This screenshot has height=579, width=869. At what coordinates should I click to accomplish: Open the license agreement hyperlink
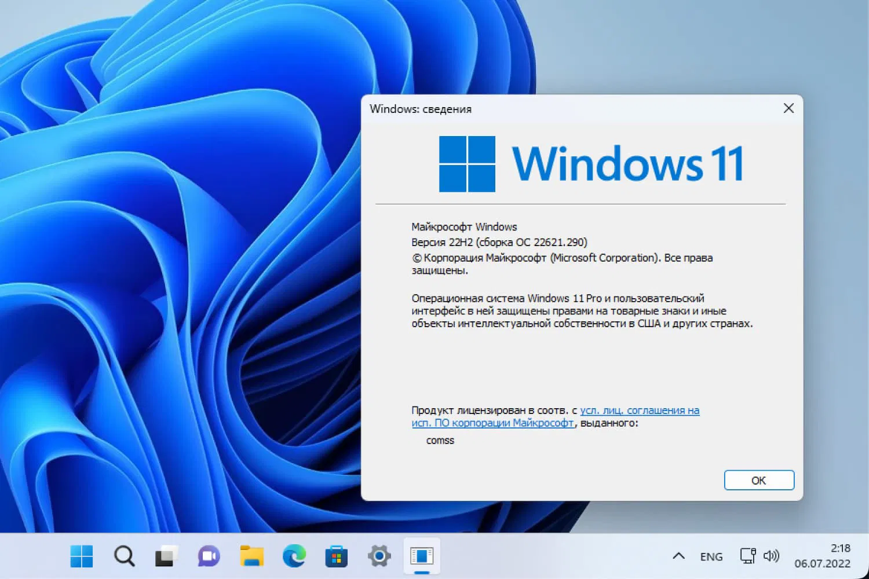click(x=637, y=410)
